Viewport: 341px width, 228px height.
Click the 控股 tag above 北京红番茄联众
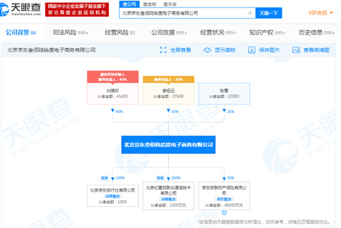click(160, 178)
